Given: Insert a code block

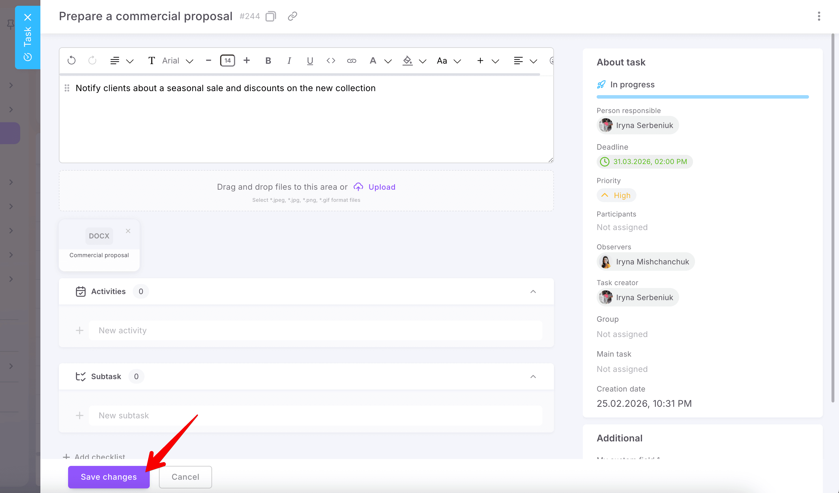Looking at the screenshot, I should click(331, 61).
